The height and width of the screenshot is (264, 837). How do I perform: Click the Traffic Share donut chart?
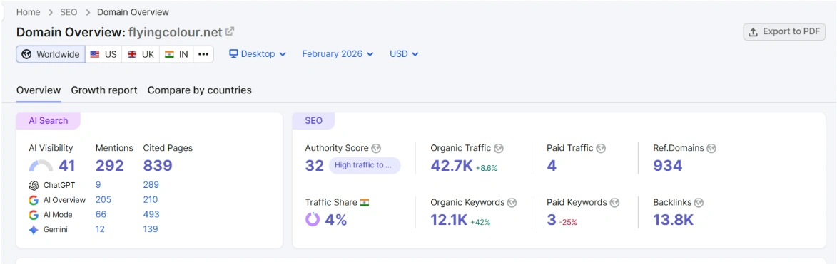(x=313, y=219)
